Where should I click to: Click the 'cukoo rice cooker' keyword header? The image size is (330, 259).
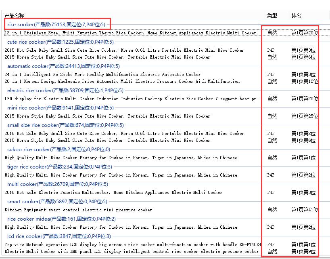click(58, 150)
